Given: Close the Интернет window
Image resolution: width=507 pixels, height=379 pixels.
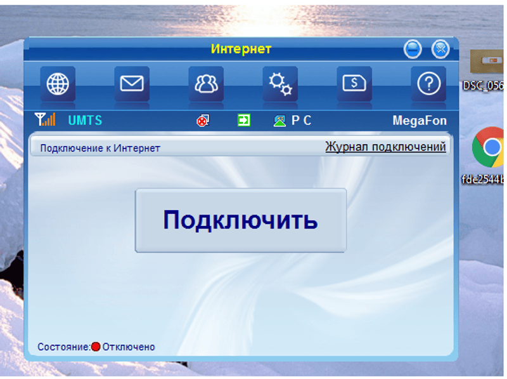Looking at the screenshot, I should (x=440, y=50).
